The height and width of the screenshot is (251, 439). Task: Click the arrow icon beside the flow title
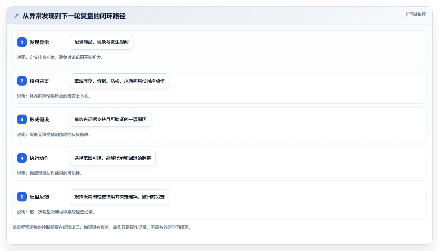(x=16, y=16)
